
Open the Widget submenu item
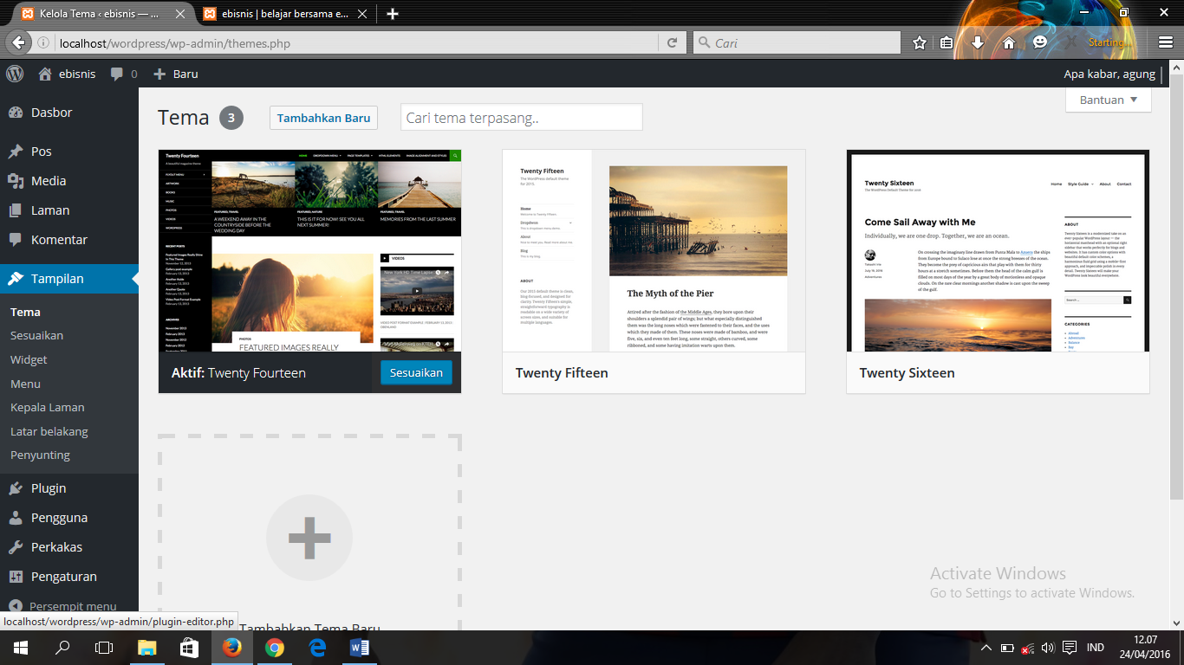[29, 360]
